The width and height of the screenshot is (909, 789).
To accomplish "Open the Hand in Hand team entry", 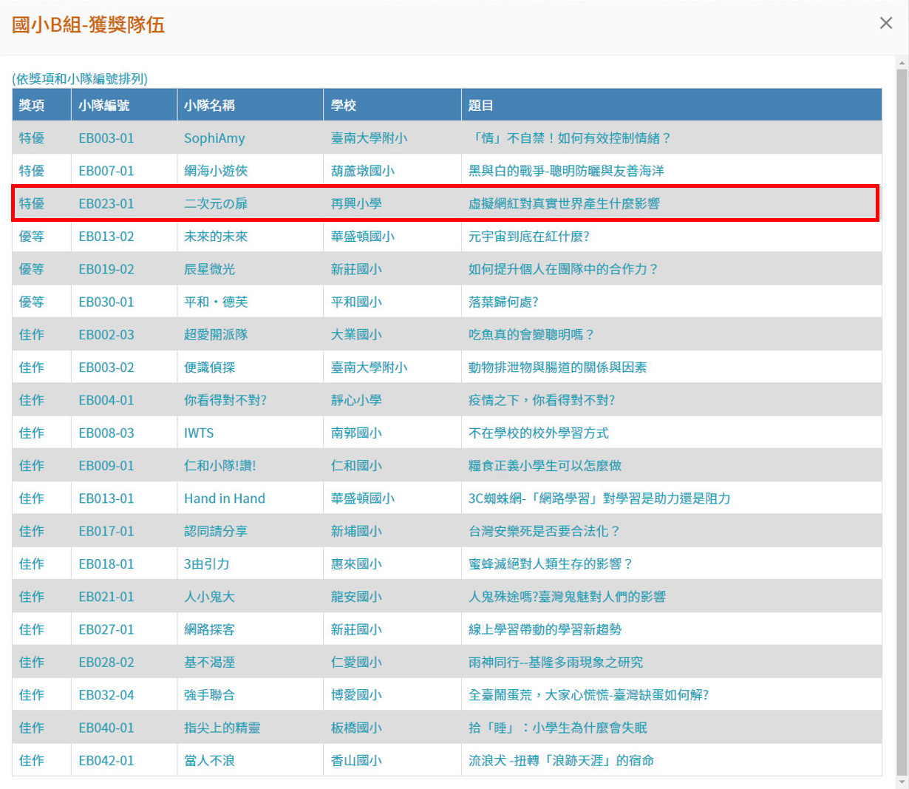I will (225, 498).
